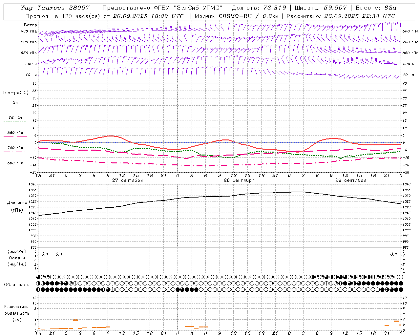Click the Модель COSMO-RU / 6.6км label
This screenshot has width=420, height=336.
(237, 16)
